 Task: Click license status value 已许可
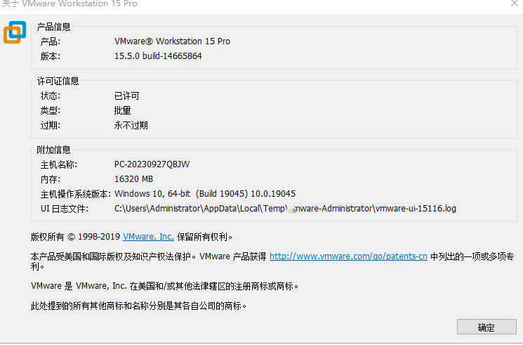pos(127,96)
